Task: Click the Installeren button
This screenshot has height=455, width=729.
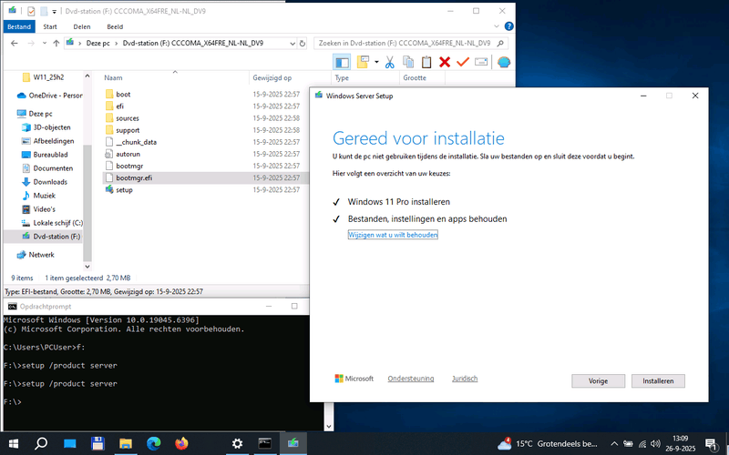Action: tap(657, 380)
